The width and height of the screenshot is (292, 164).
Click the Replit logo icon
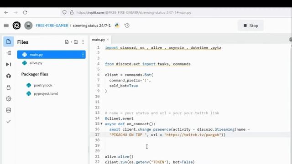[16, 26]
